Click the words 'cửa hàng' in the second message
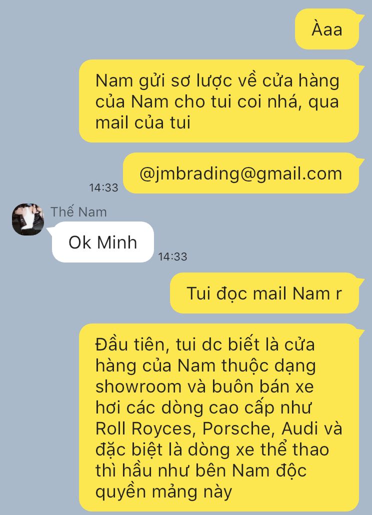 (301, 80)
